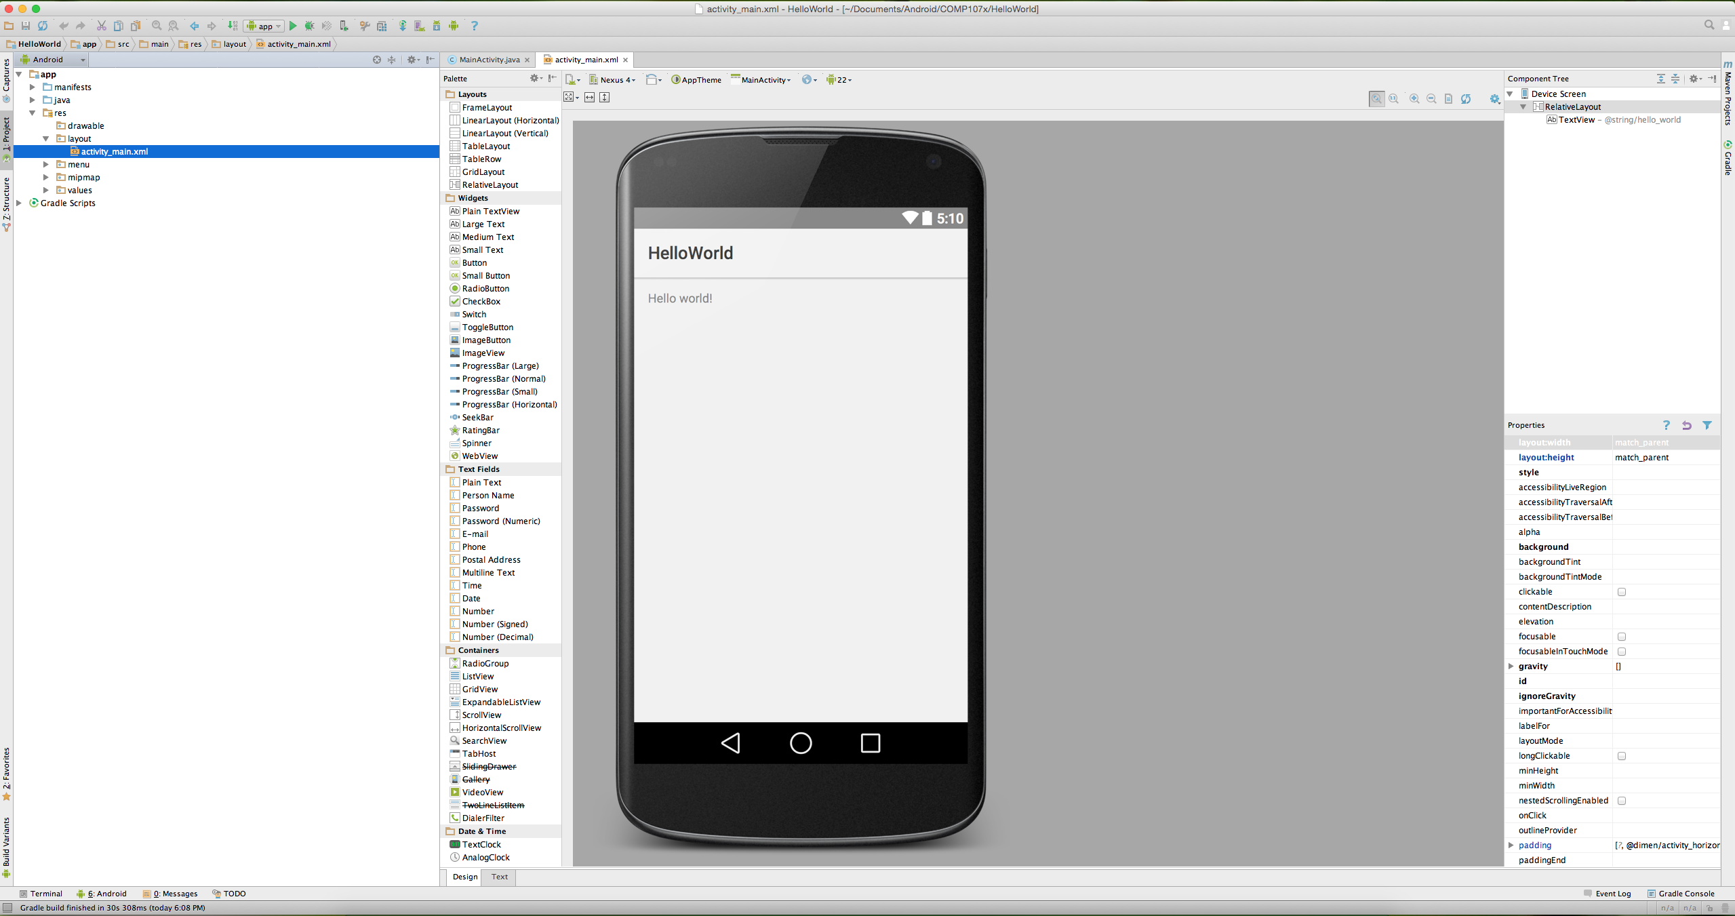This screenshot has height=916, width=1735.
Task: Click the Help question mark in main toolbar
Action: point(475,26)
